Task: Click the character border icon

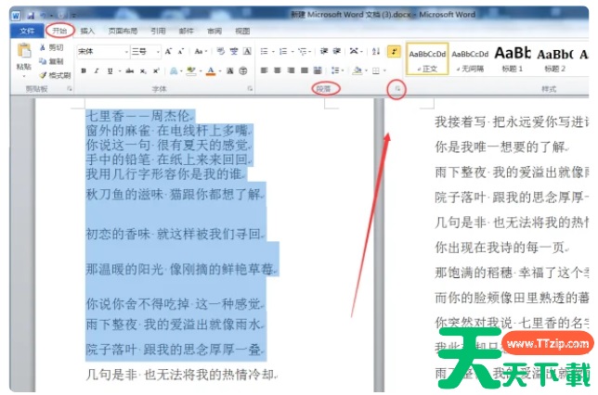Action: [x=247, y=51]
